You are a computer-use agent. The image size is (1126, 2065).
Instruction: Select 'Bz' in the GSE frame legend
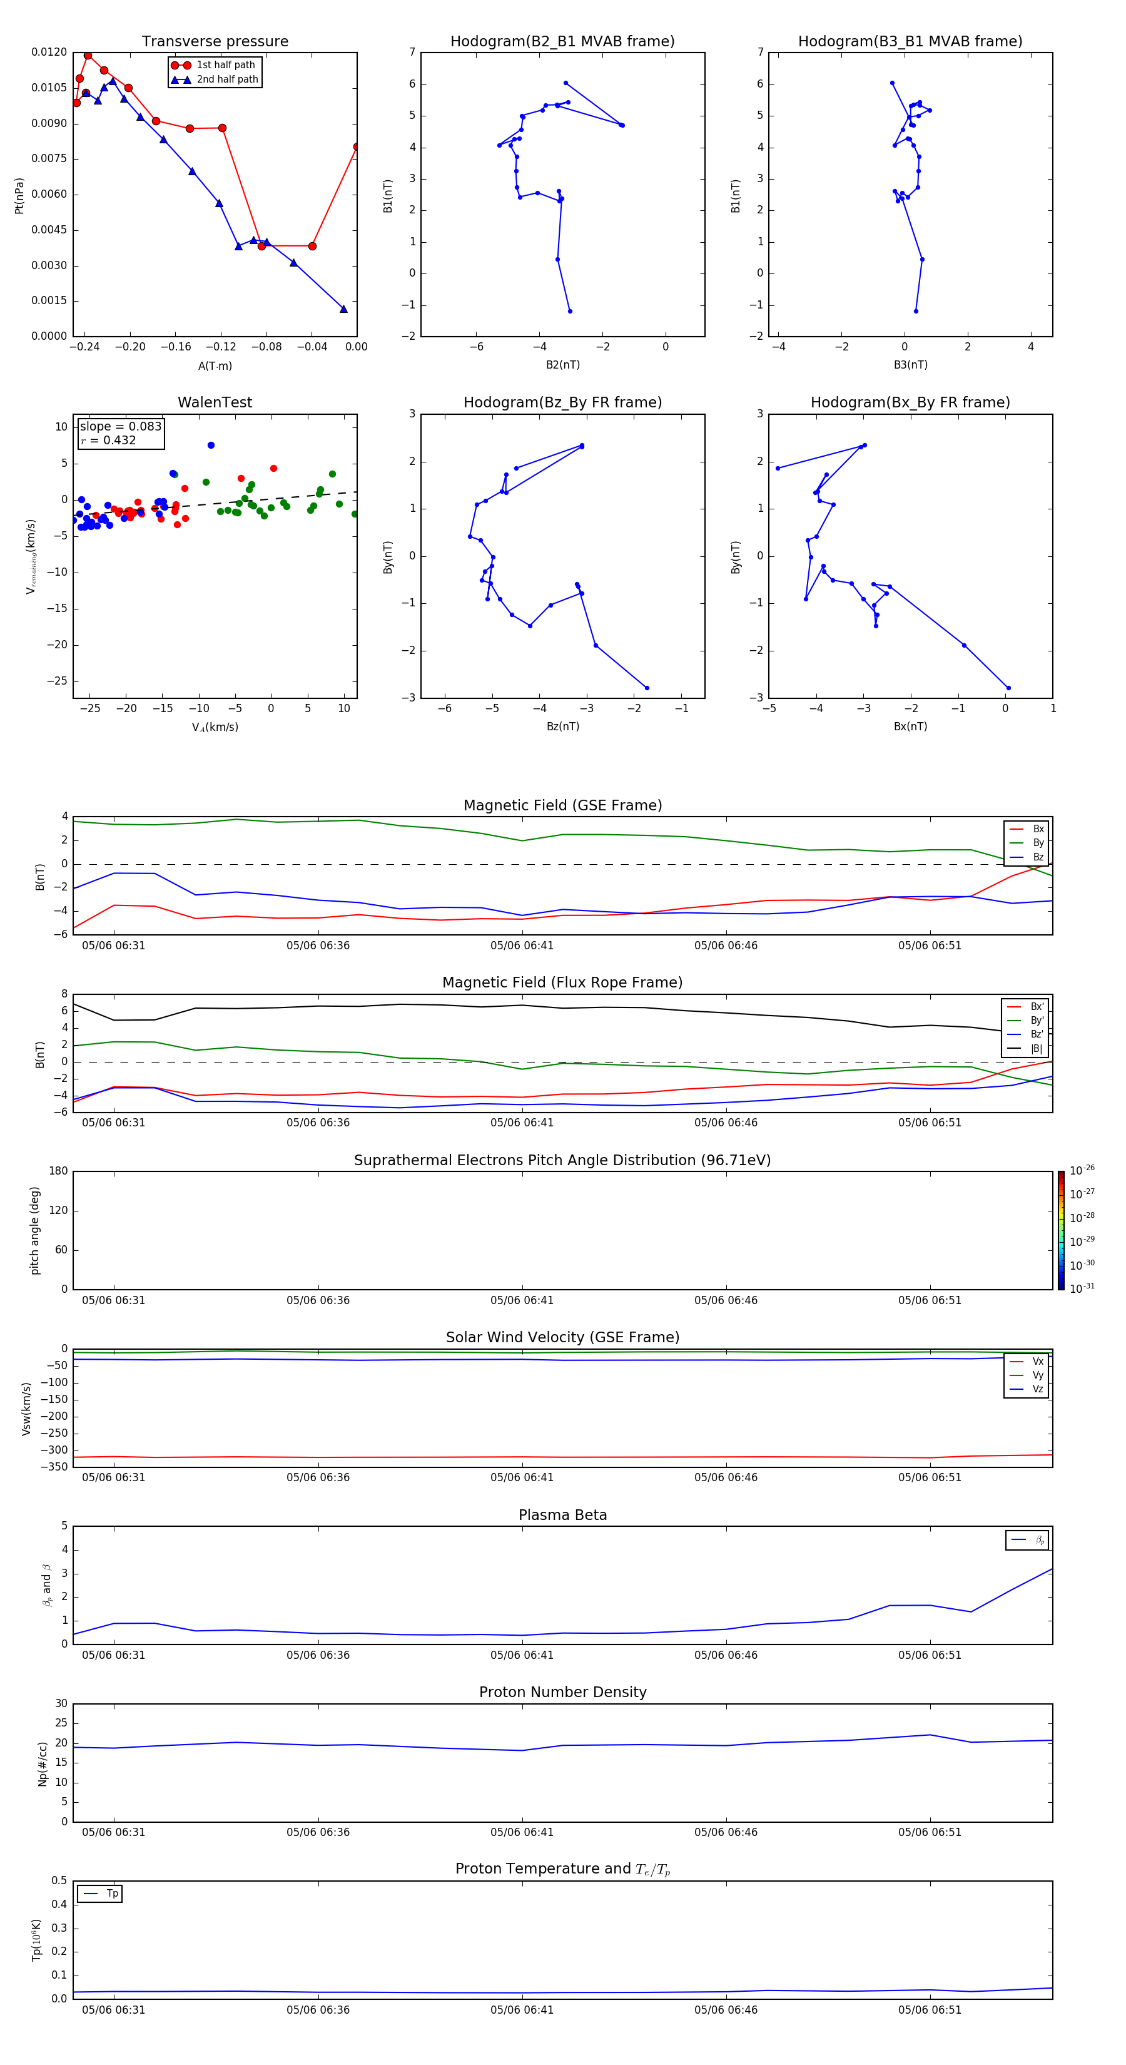tap(1027, 857)
